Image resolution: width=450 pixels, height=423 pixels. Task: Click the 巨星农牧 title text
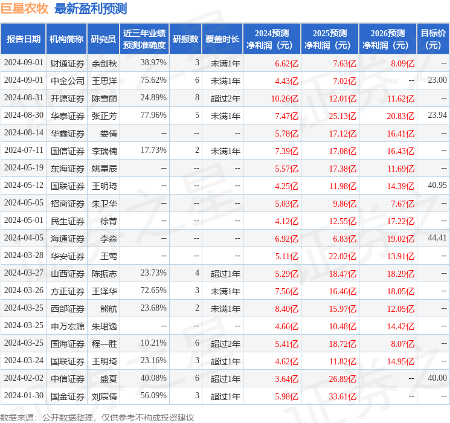coord(25,8)
